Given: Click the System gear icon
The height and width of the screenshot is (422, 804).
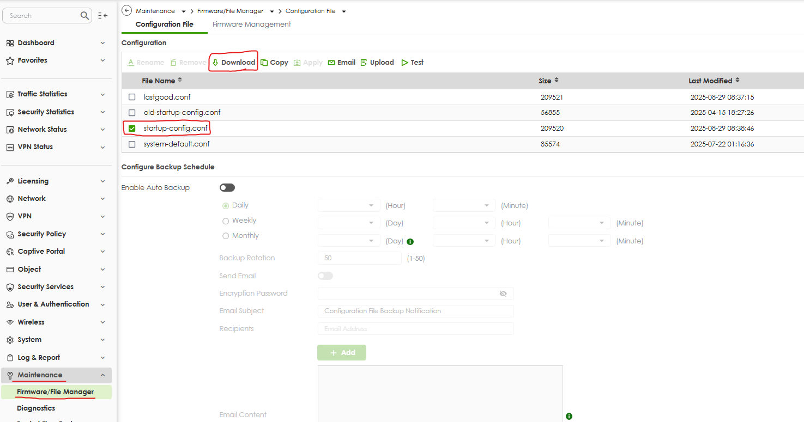Looking at the screenshot, I should [x=10, y=340].
